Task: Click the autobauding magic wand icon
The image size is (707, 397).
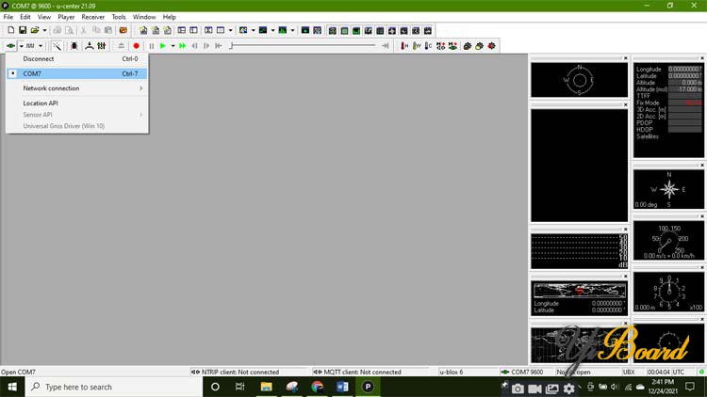Action: [x=57, y=45]
